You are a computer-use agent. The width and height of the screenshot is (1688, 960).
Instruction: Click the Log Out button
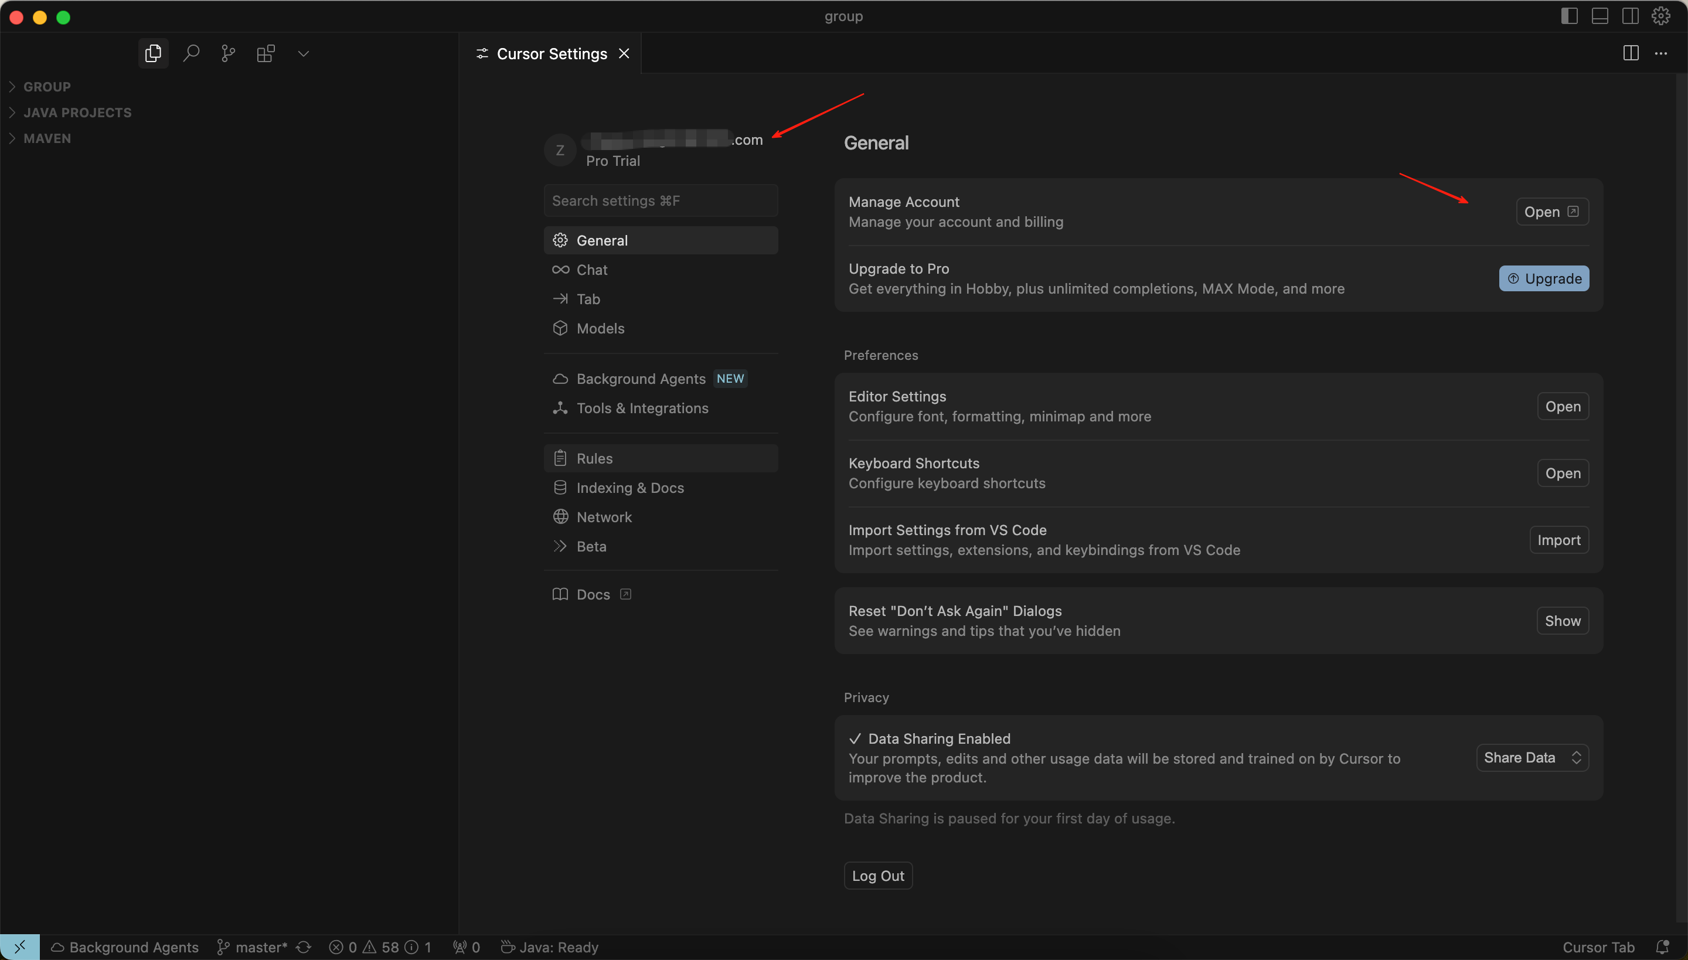coord(878,876)
